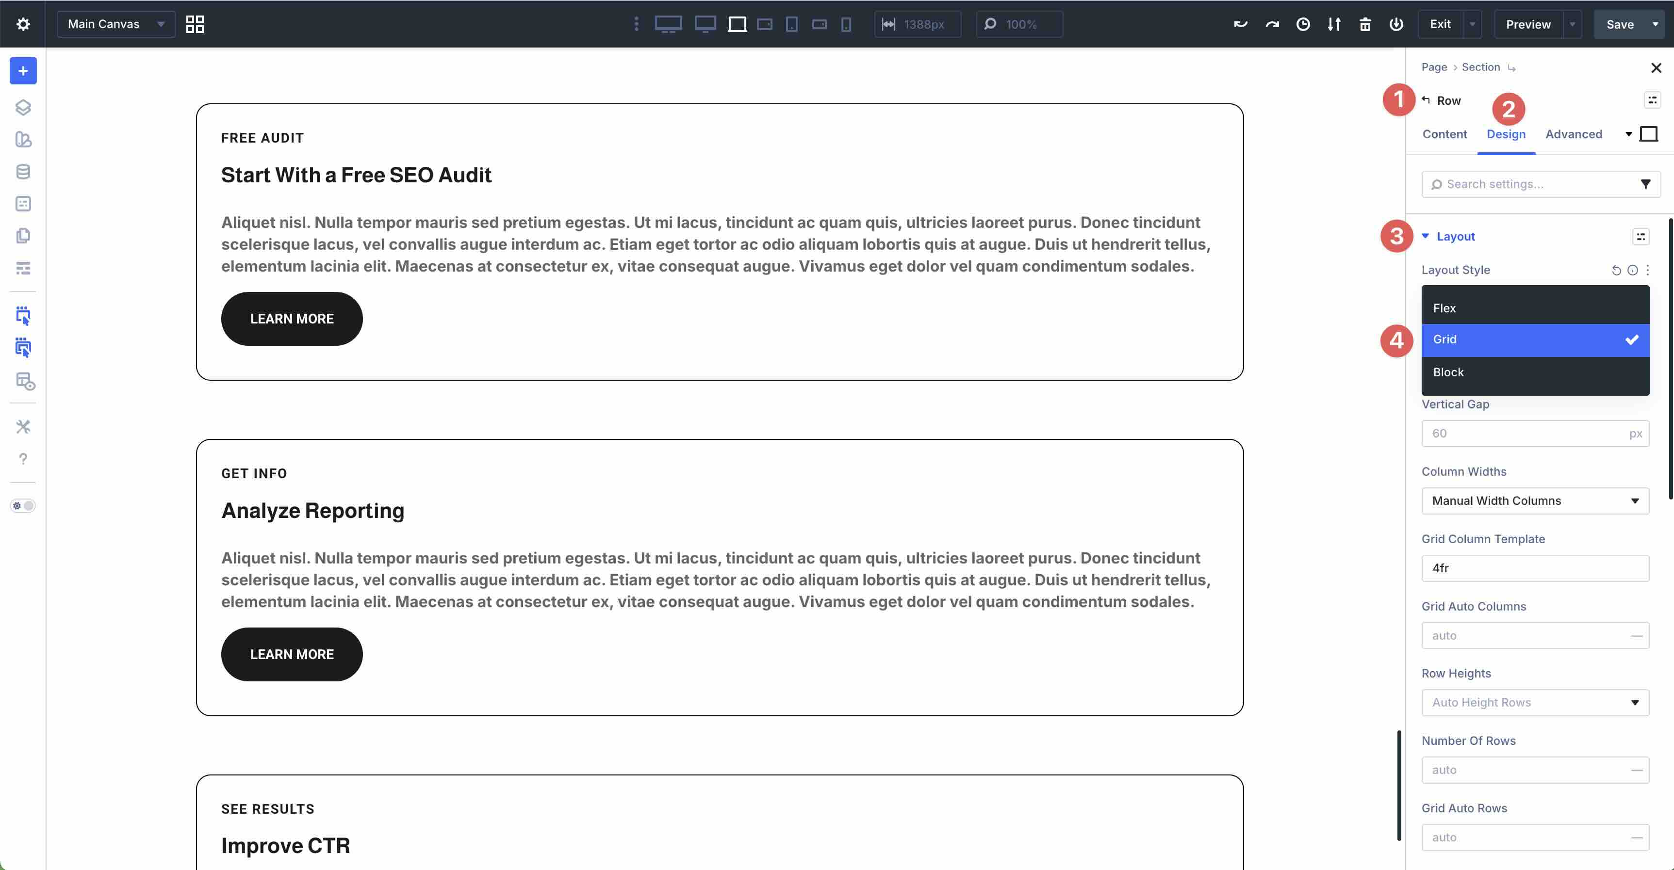Switch to the Content tab
This screenshot has height=870, width=1674.
click(1444, 134)
